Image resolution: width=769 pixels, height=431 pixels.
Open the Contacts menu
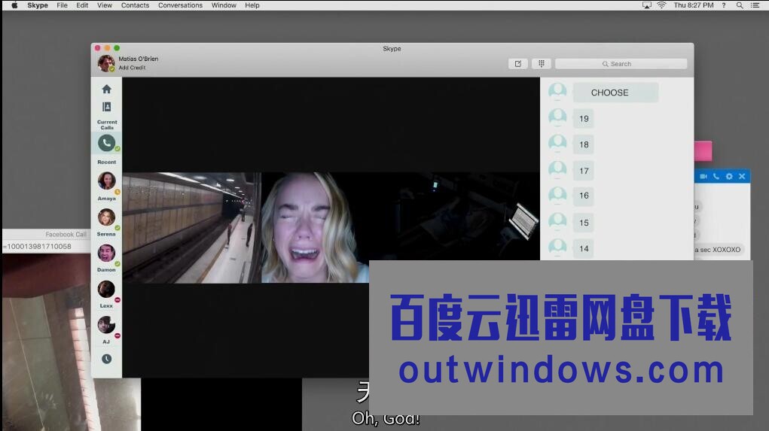tap(135, 5)
